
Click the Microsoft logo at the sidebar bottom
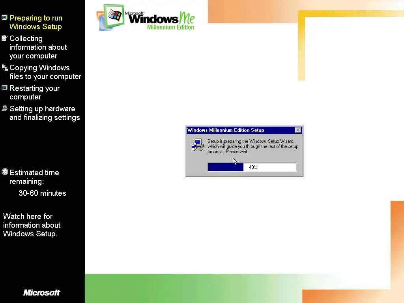42,292
